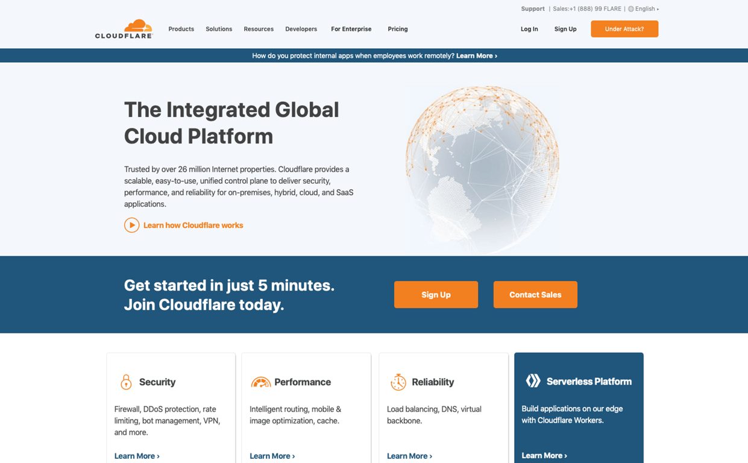Open the Pricing page

coord(398,29)
